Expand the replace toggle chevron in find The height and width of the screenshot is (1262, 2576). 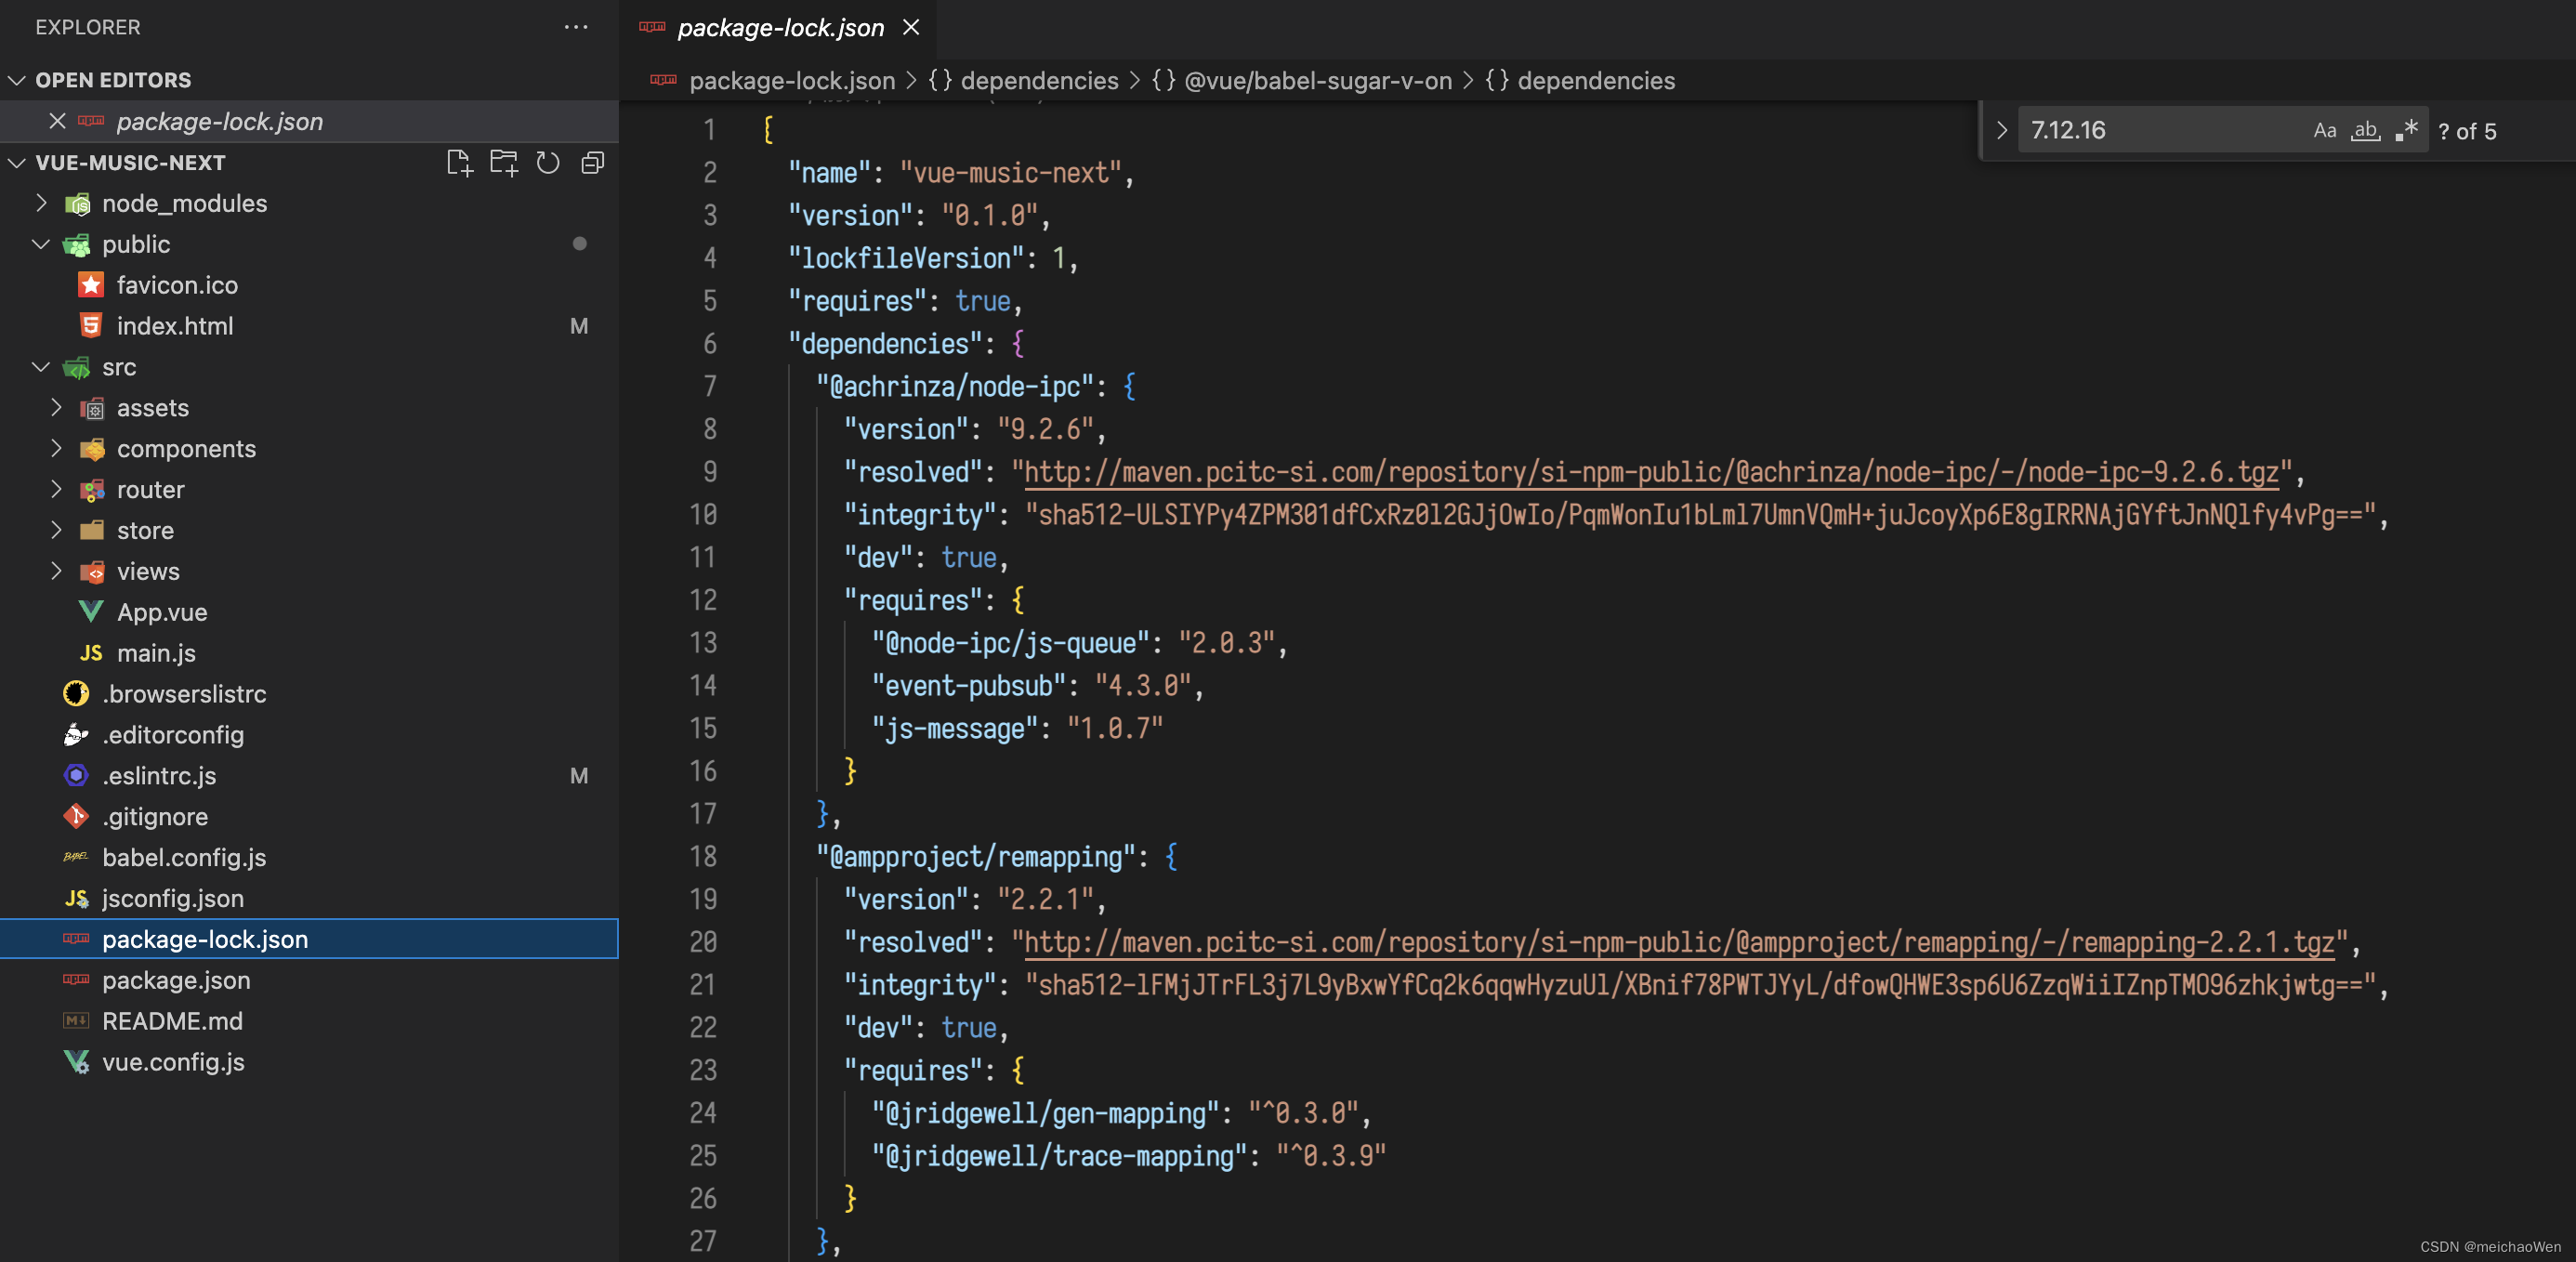tap(2001, 131)
